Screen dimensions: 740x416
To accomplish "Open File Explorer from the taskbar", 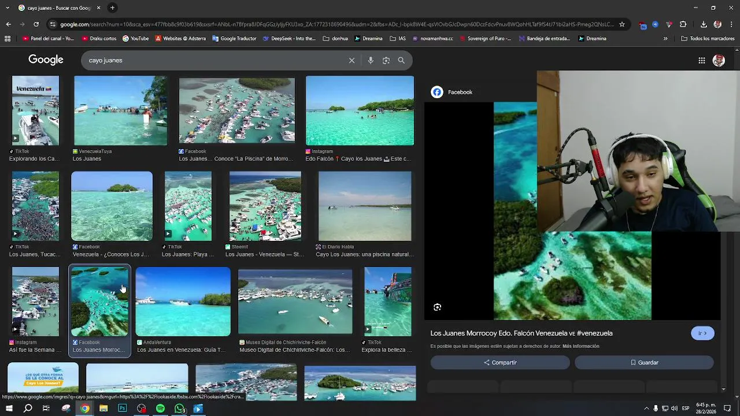I will (x=103, y=408).
